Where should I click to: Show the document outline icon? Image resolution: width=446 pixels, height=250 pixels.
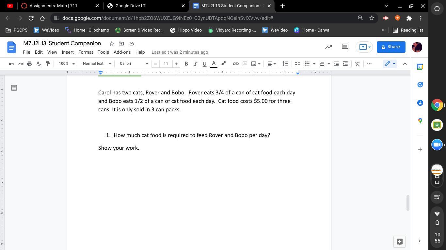[x=14, y=88]
